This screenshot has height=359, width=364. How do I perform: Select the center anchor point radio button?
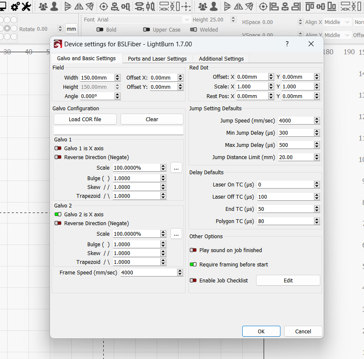point(8,28)
